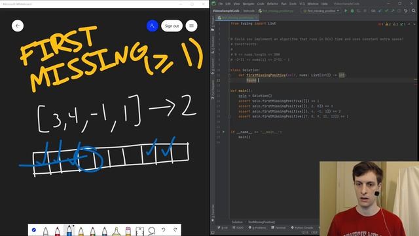Click the leetcode folder breadcrumb

249,10
